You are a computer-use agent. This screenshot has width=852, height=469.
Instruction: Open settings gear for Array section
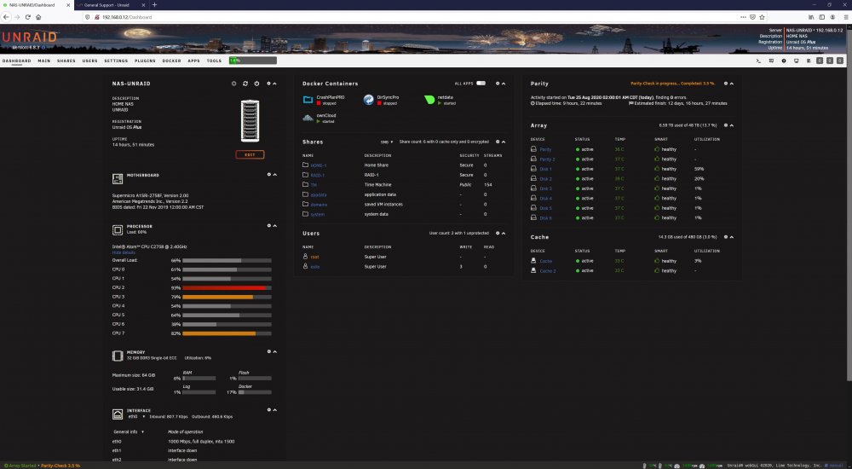click(x=725, y=125)
